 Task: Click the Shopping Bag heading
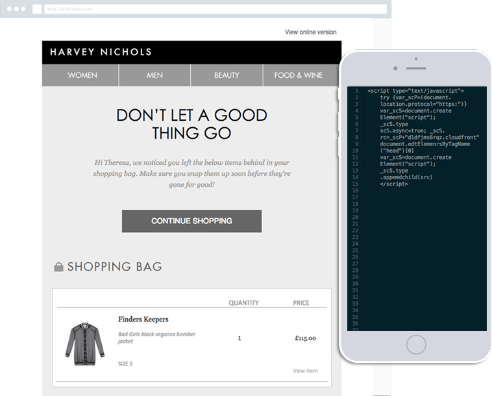pos(114,267)
